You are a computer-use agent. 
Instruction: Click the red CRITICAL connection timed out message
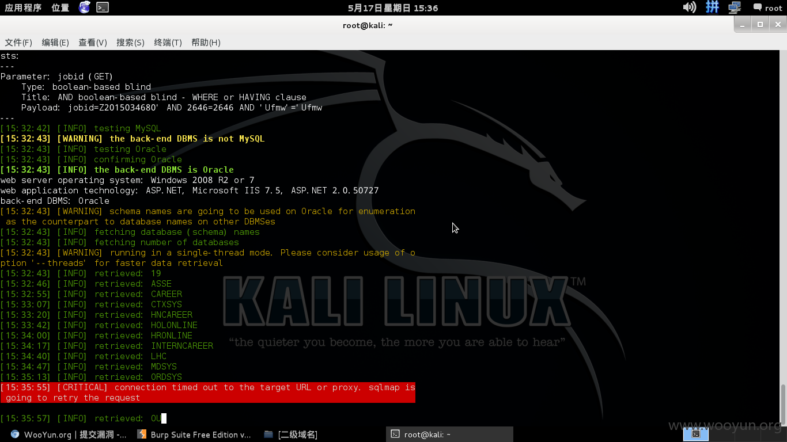[x=208, y=393]
